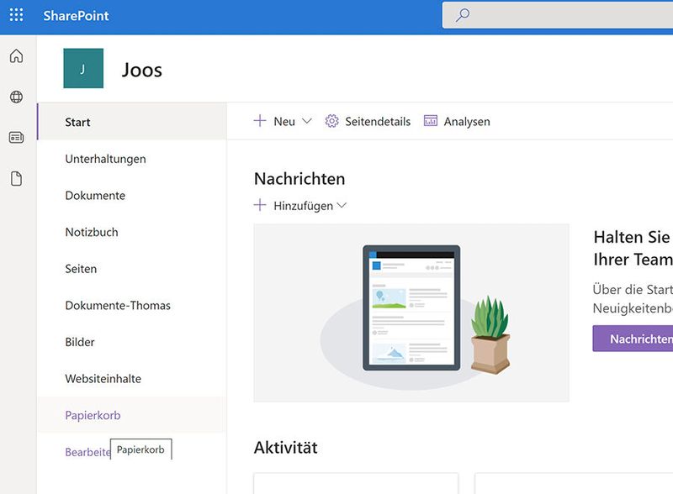Open the SharePoint app launcher grid

[15, 15]
